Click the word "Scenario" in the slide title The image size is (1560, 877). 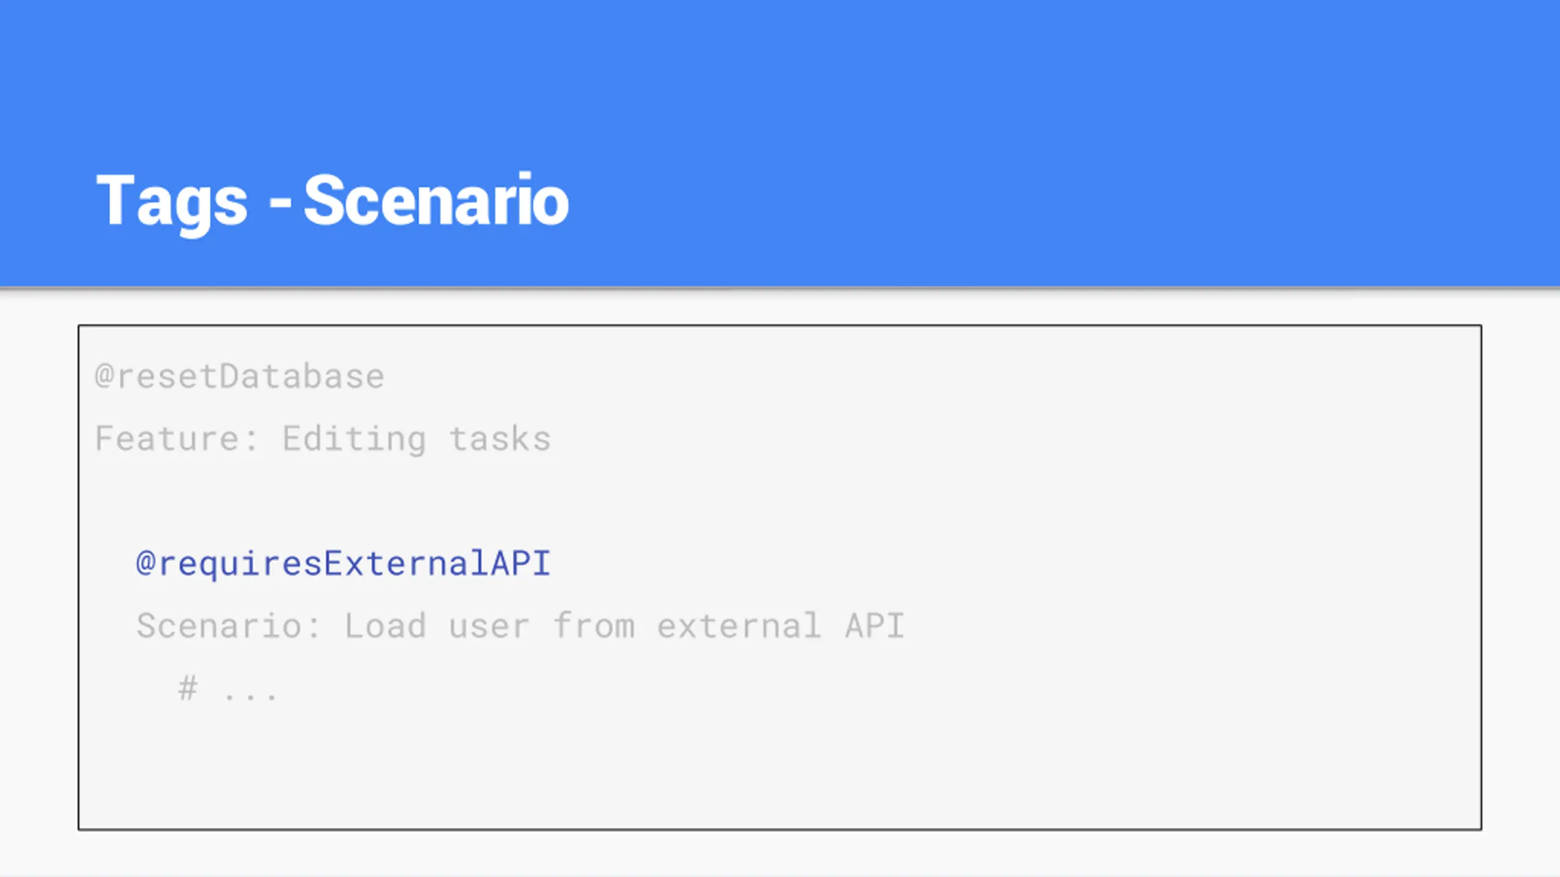(x=436, y=199)
